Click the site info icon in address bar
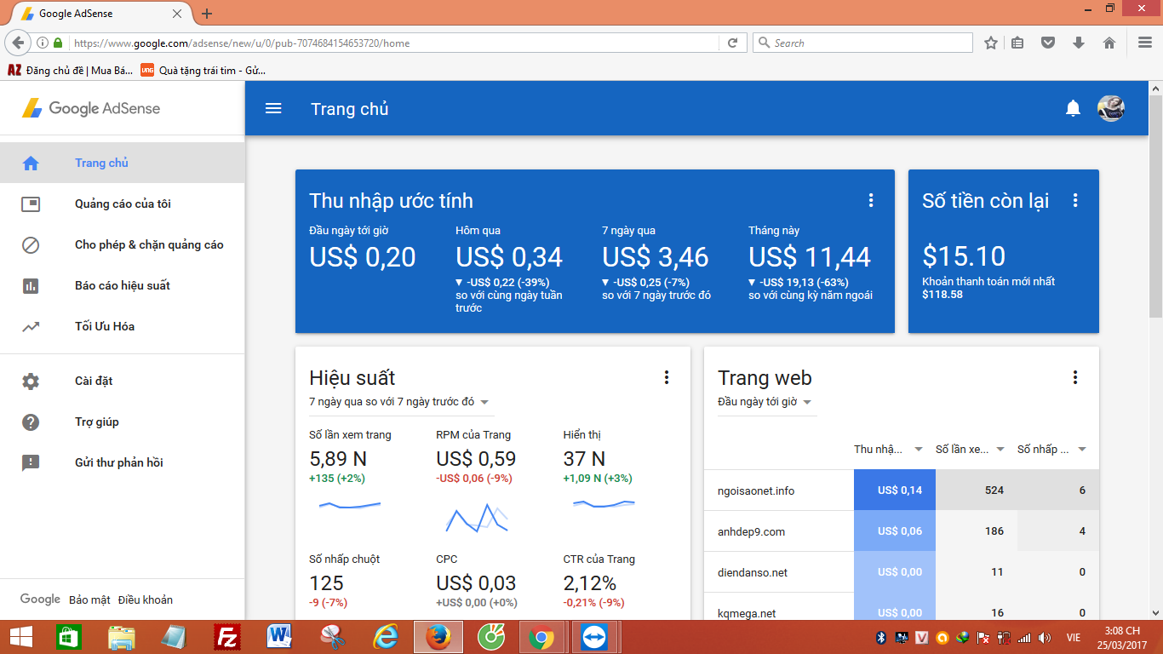Screen dimensions: 1163x654 point(43,43)
